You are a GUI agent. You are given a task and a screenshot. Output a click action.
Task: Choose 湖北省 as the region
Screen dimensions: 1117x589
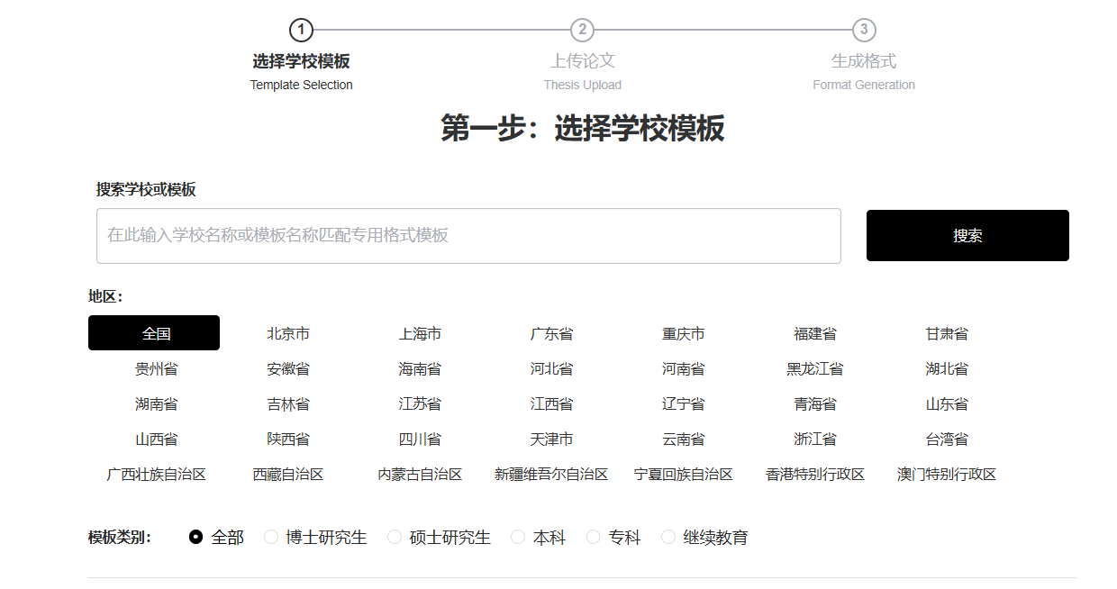(947, 368)
